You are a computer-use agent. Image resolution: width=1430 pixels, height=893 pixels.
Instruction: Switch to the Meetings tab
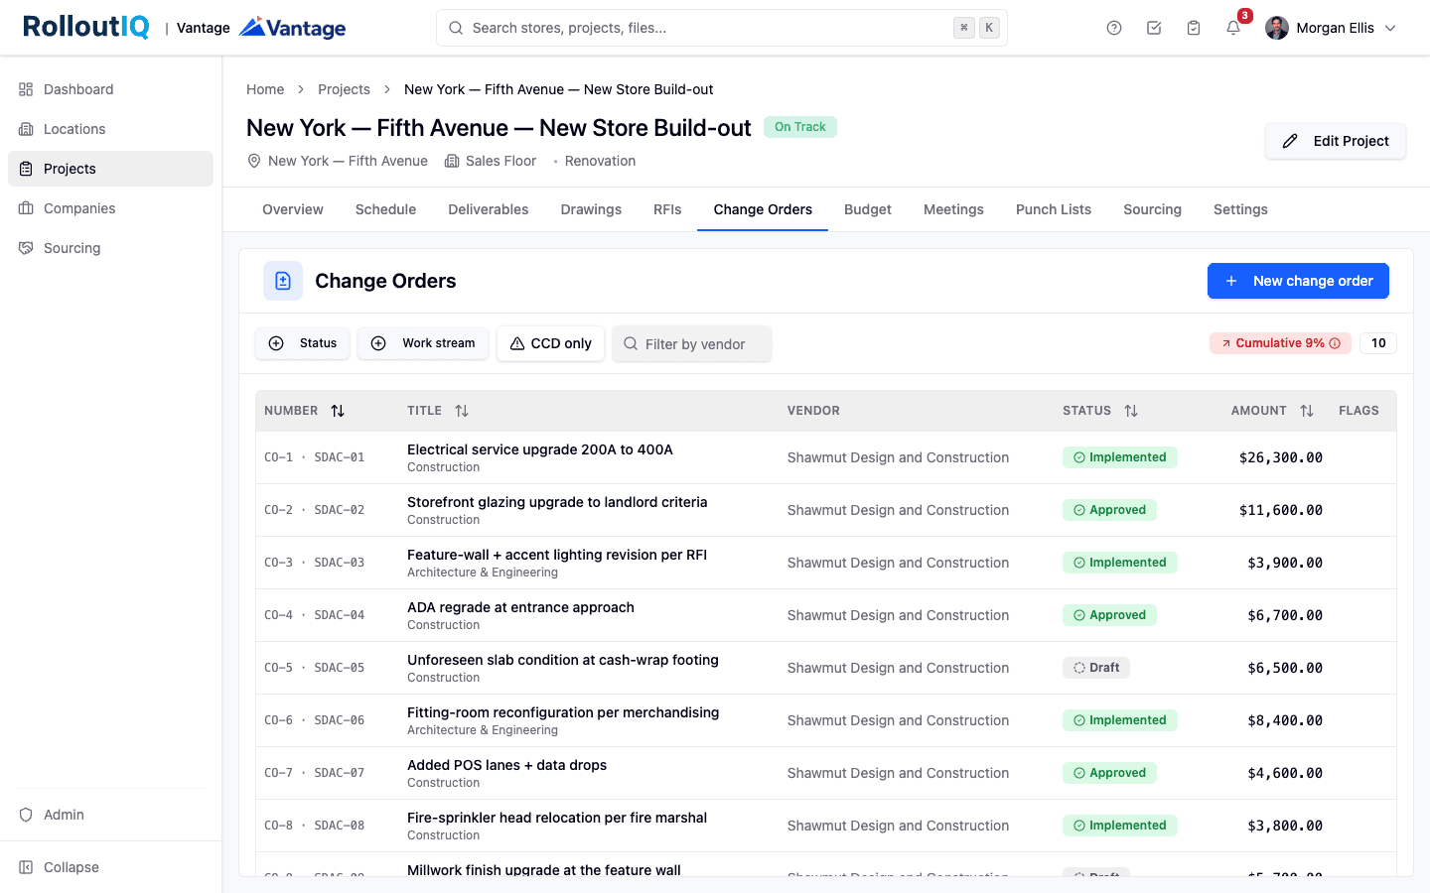tap(953, 209)
